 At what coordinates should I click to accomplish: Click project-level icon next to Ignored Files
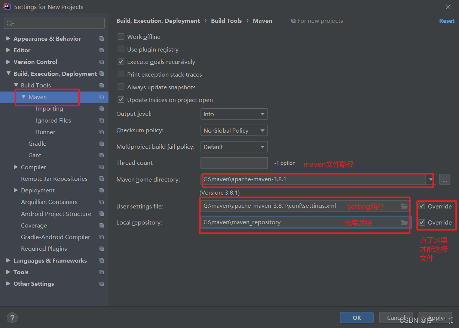click(x=101, y=120)
